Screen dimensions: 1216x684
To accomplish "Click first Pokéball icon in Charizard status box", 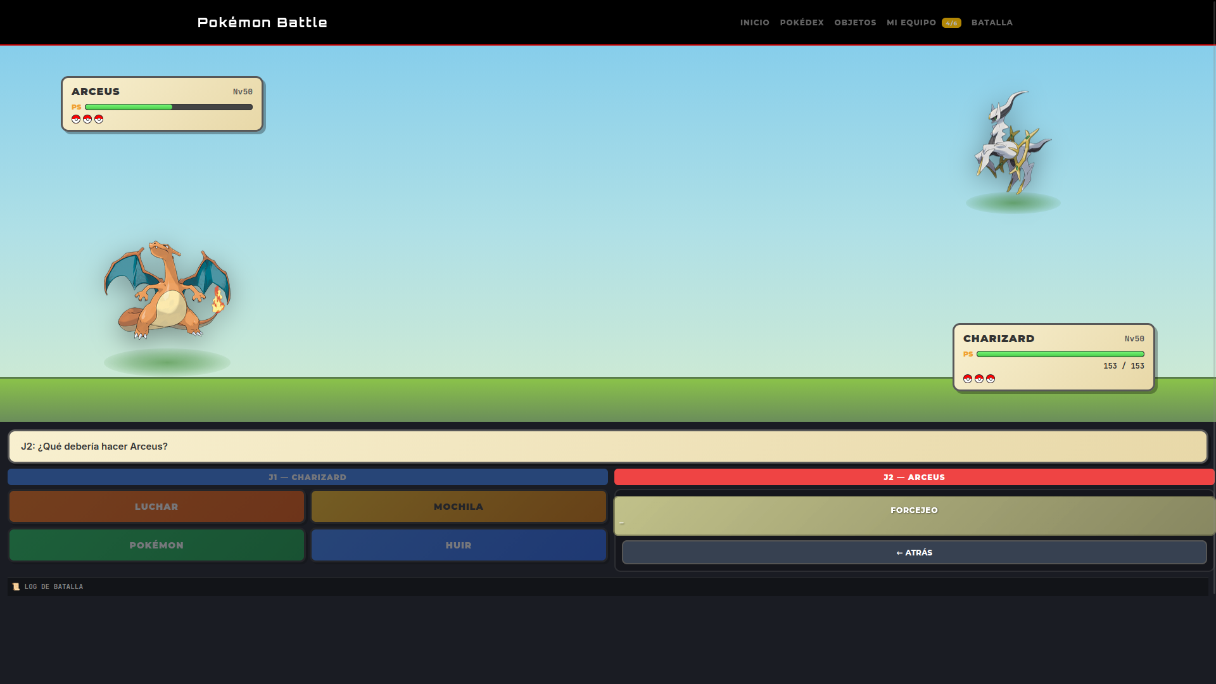I will pyautogui.click(x=968, y=379).
